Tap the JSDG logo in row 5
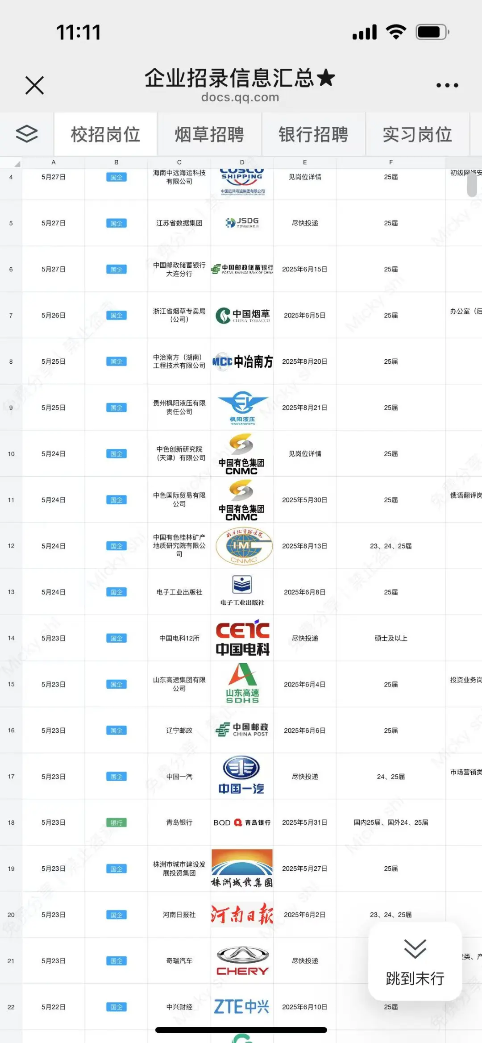 pyautogui.click(x=242, y=223)
